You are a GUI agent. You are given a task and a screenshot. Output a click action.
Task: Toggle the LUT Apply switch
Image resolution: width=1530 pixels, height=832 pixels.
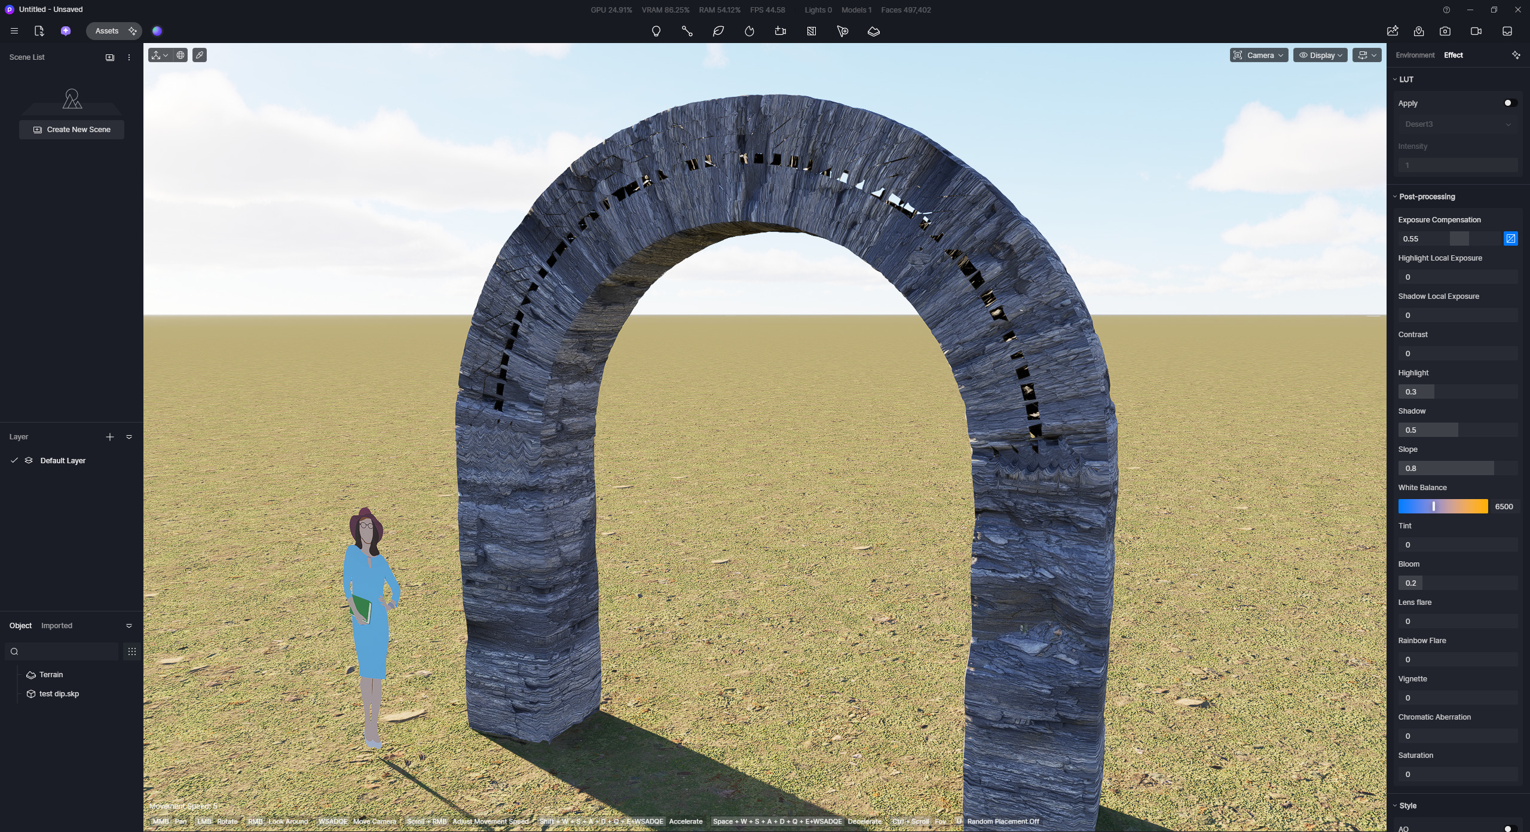coord(1510,103)
